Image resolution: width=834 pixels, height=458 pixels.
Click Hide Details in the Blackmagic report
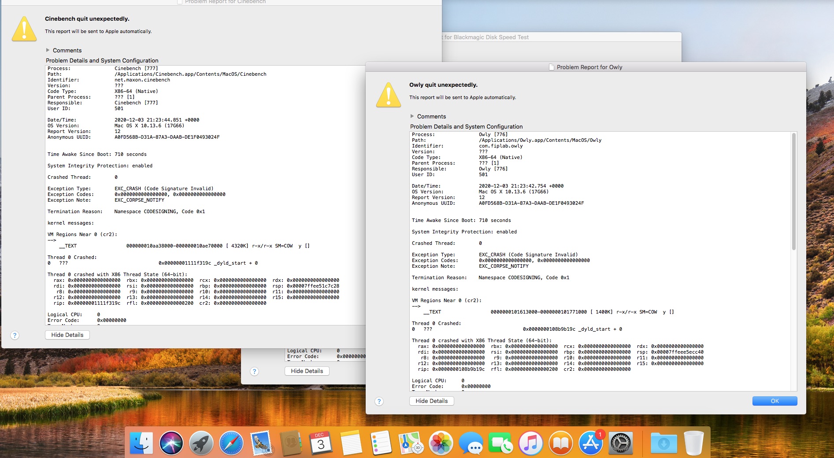pos(307,371)
